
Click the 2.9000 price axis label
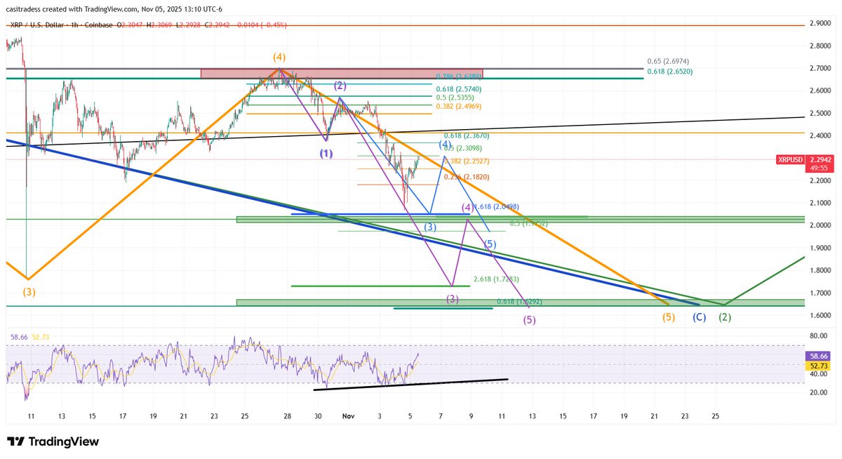click(x=820, y=22)
